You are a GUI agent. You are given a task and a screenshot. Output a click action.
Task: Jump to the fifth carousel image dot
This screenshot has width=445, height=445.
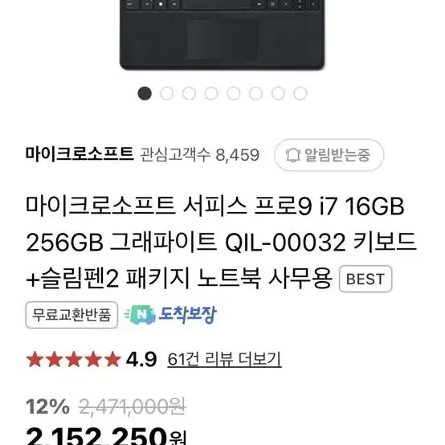click(x=234, y=93)
